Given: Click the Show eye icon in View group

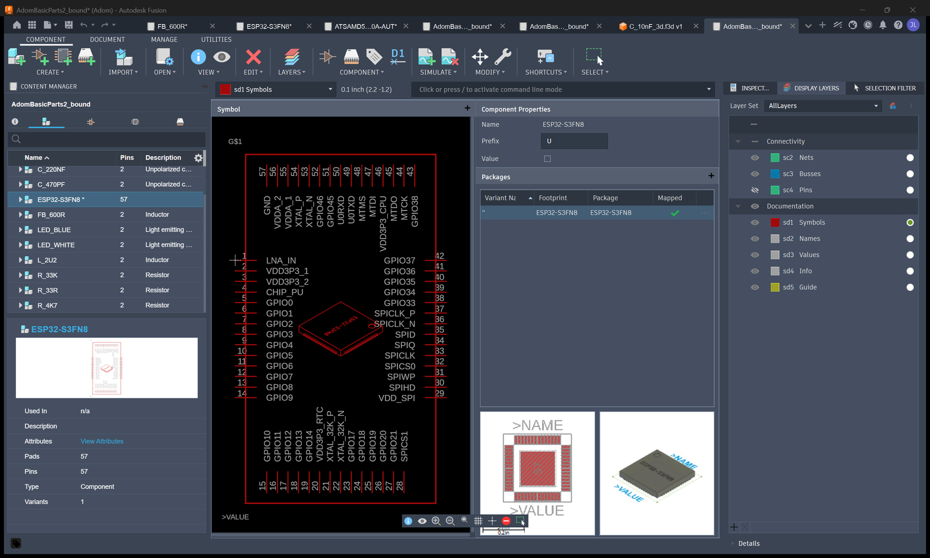Looking at the screenshot, I should point(222,57).
